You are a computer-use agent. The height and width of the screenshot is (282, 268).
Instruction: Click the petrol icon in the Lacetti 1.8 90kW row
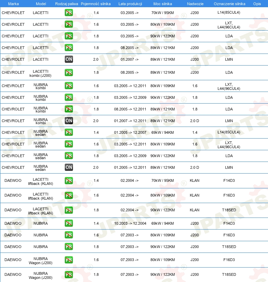tap(69, 36)
